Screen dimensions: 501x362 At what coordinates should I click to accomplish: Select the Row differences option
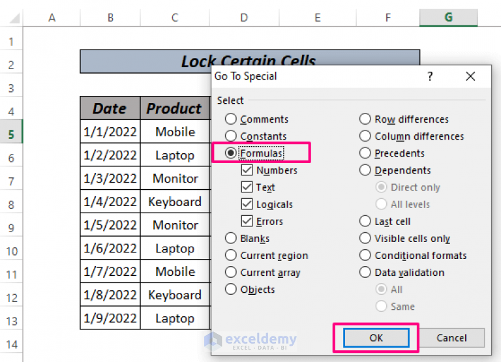point(365,119)
